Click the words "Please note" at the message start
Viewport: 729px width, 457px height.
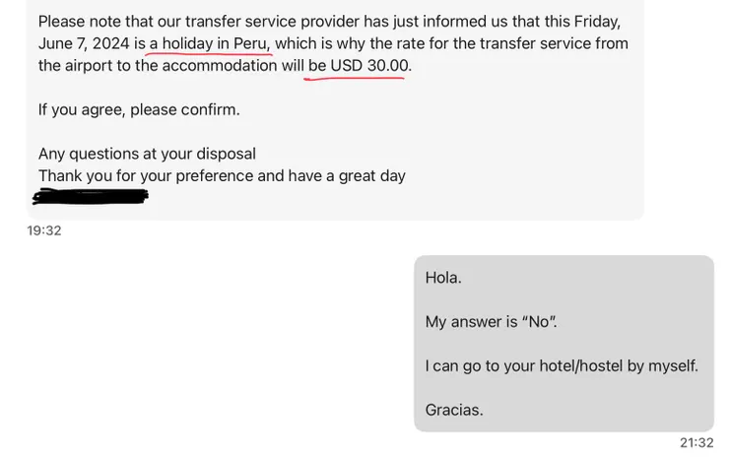[x=80, y=21]
